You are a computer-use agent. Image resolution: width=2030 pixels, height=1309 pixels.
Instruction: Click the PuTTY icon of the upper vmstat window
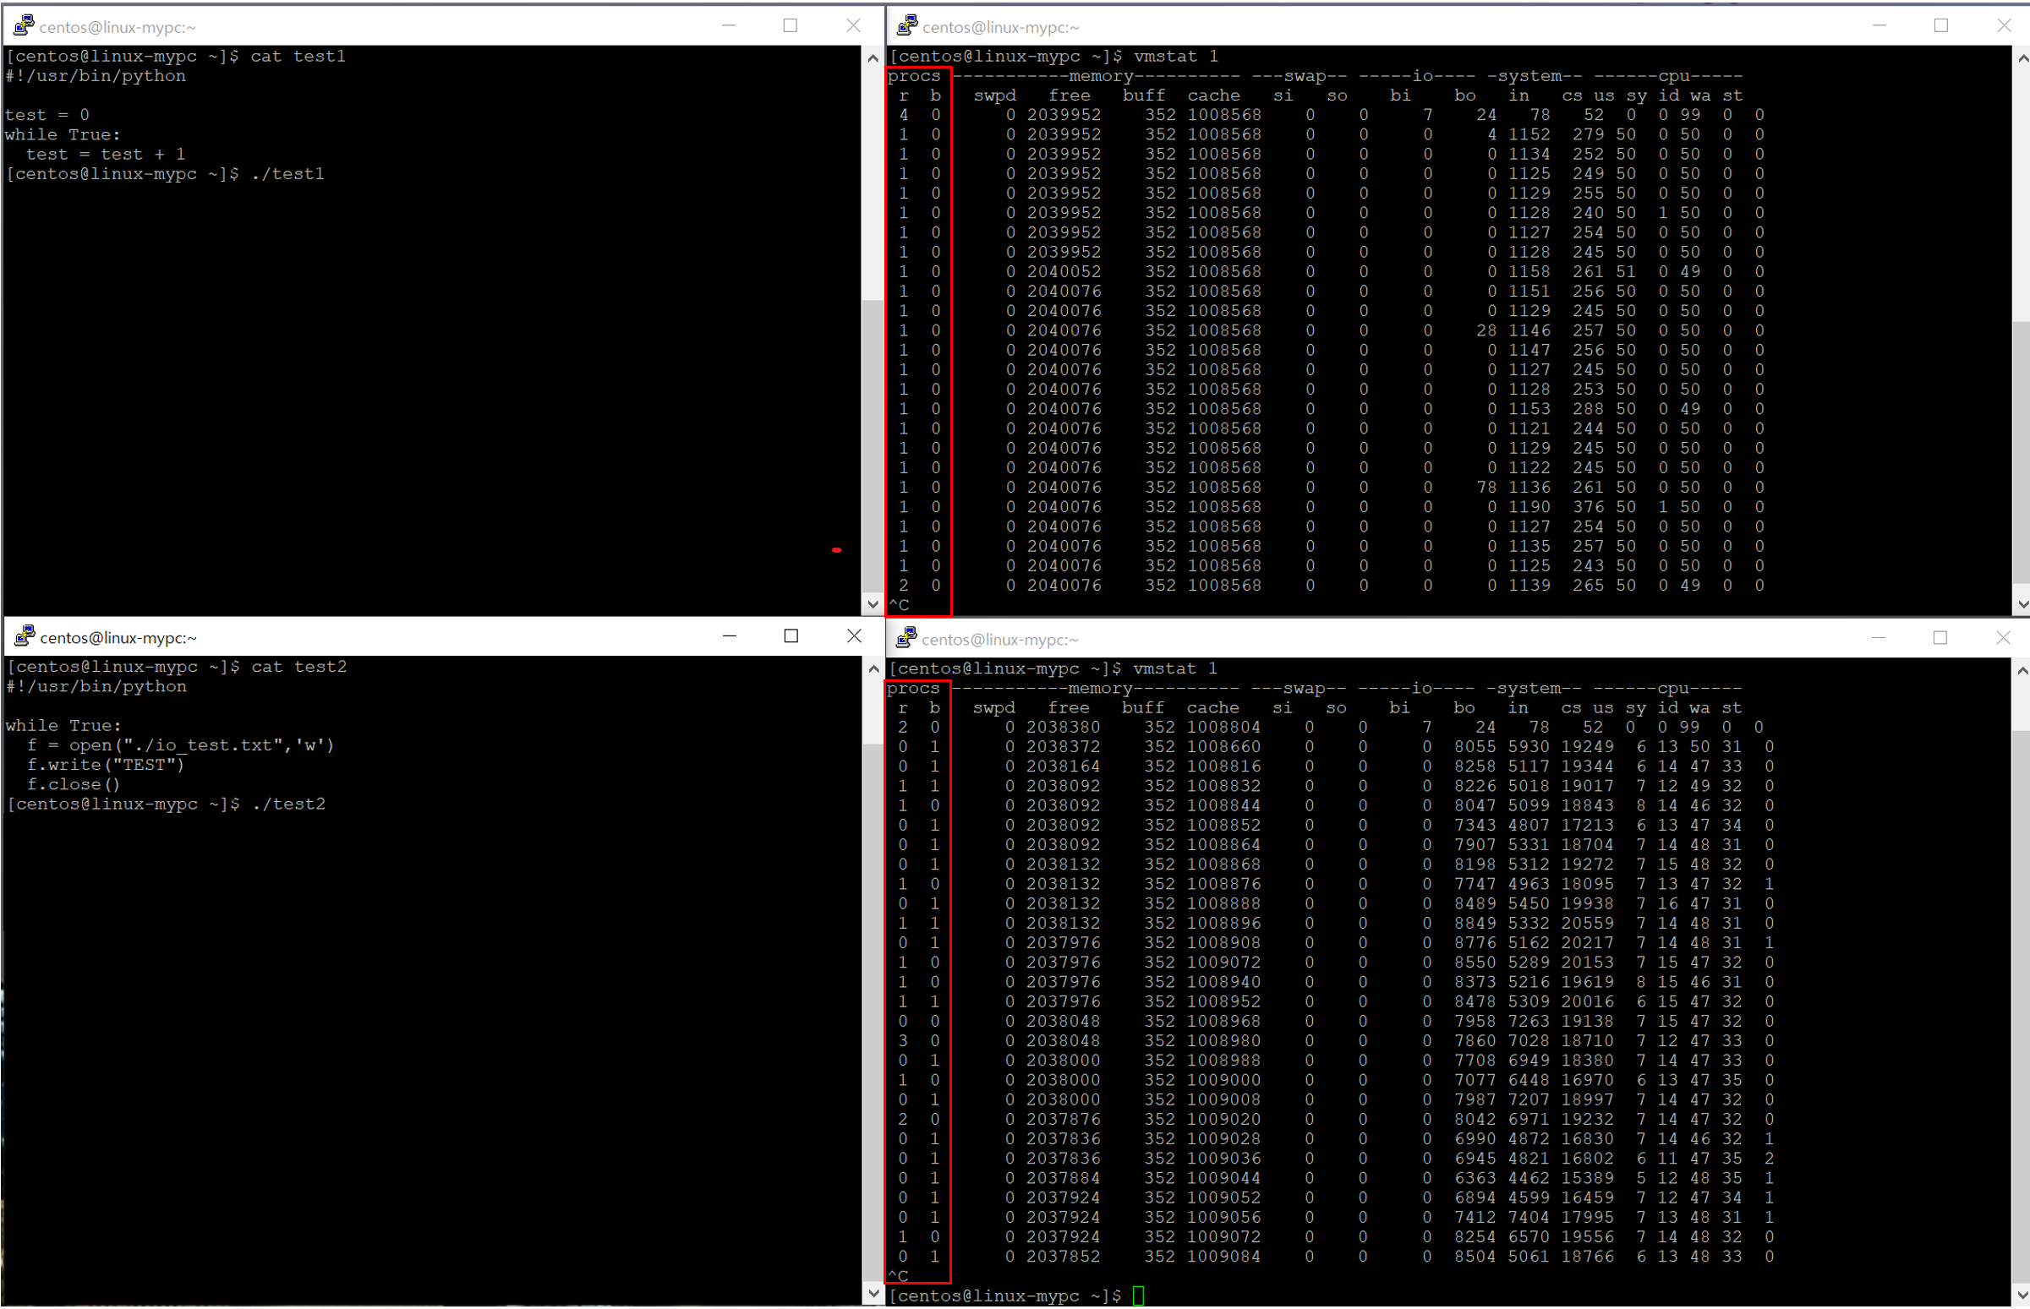[907, 25]
